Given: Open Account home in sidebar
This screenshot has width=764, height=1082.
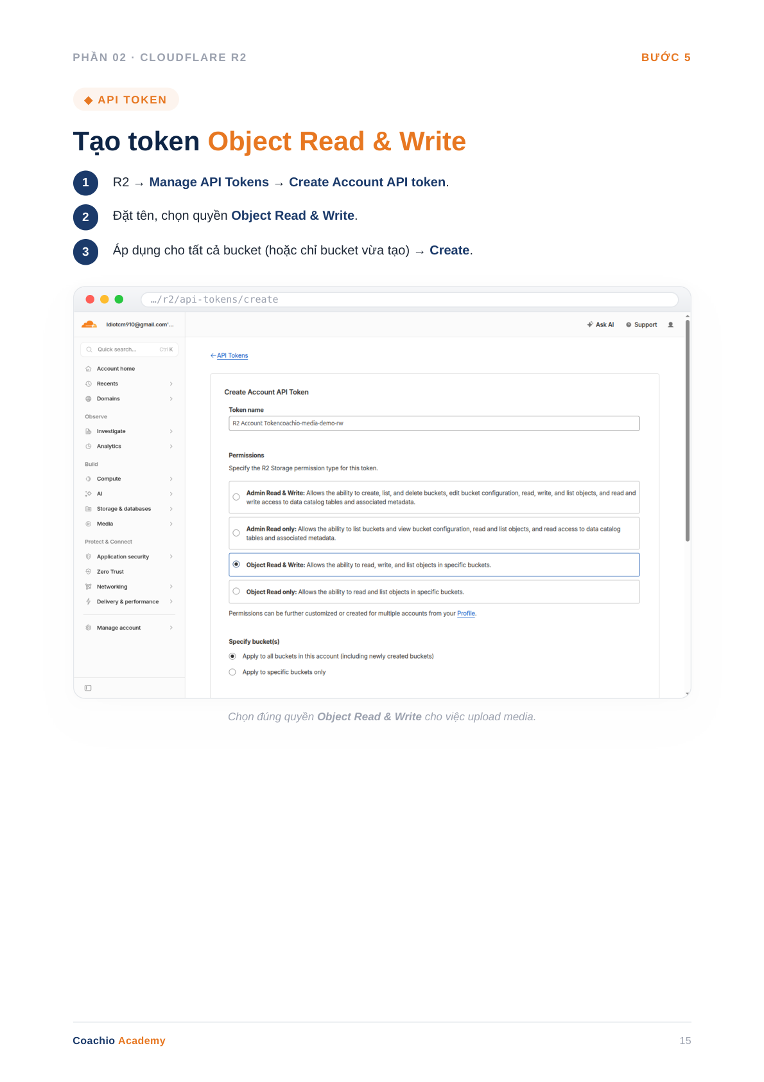Looking at the screenshot, I should (x=116, y=369).
